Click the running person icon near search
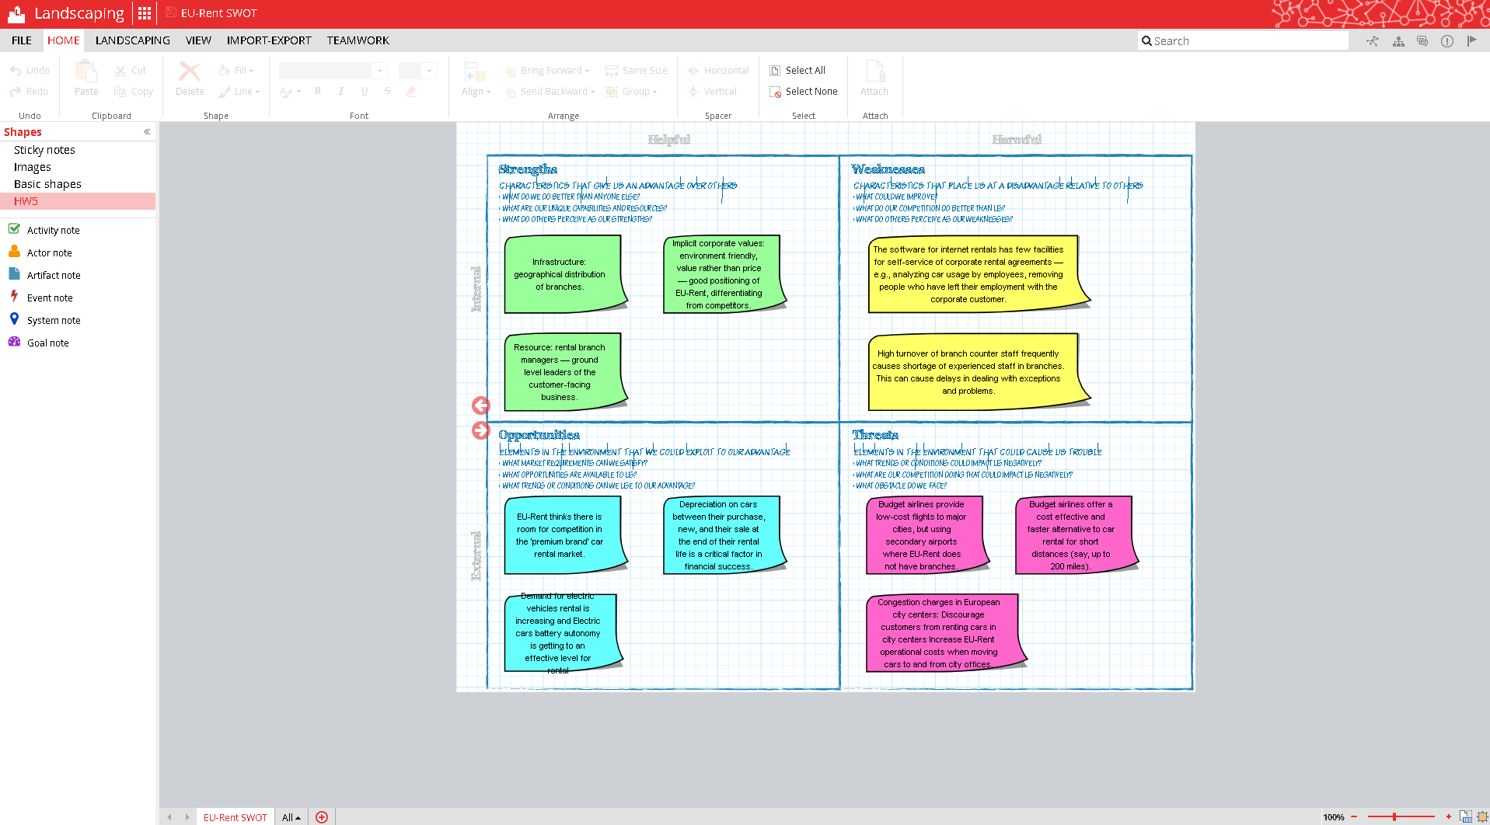This screenshot has height=825, width=1490. (1373, 41)
